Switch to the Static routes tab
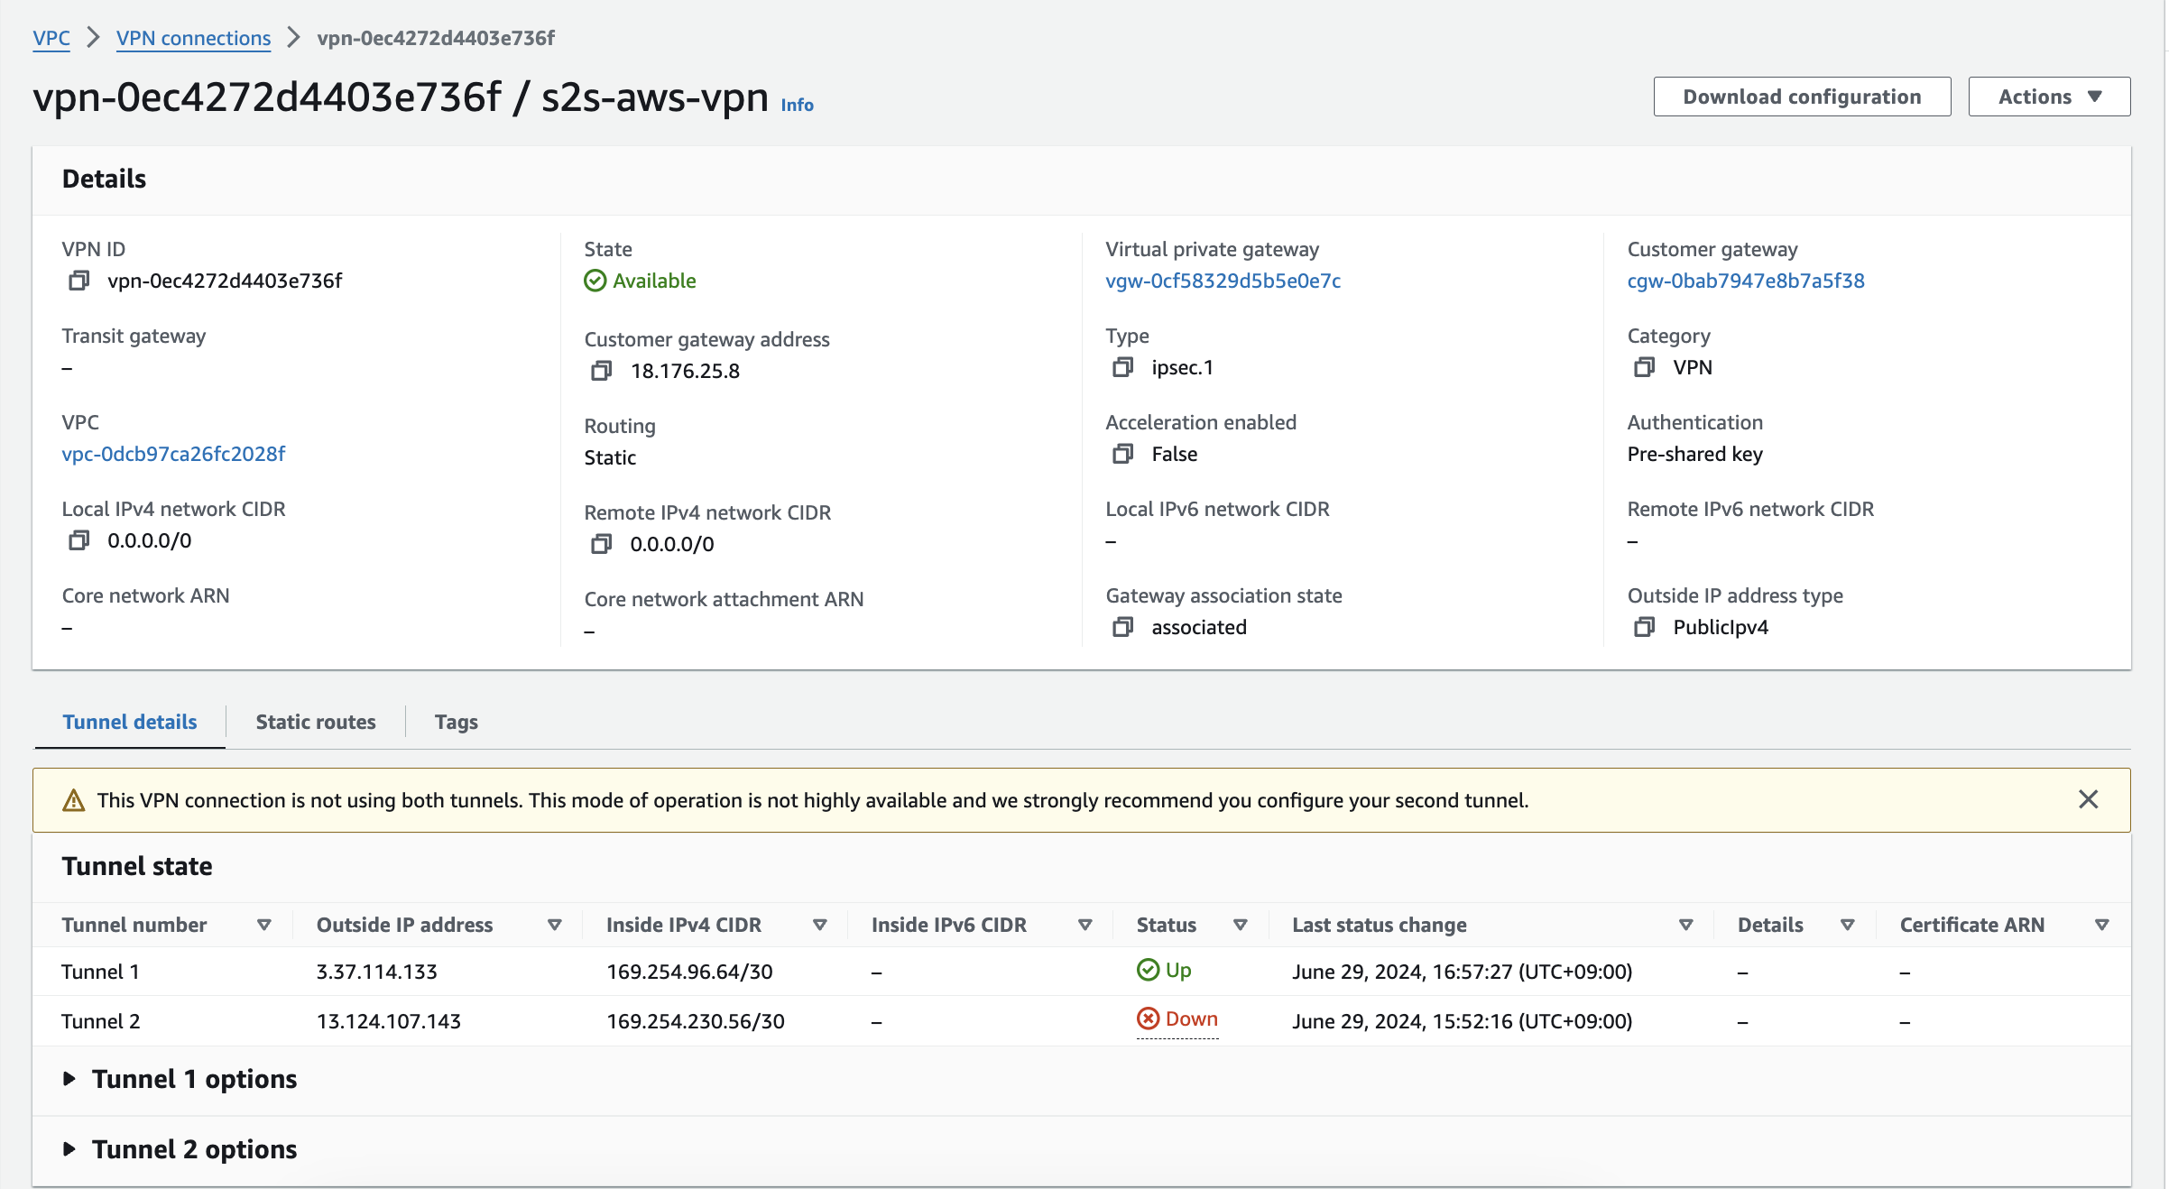The width and height of the screenshot is (2169, 1189). pos(316,722)
